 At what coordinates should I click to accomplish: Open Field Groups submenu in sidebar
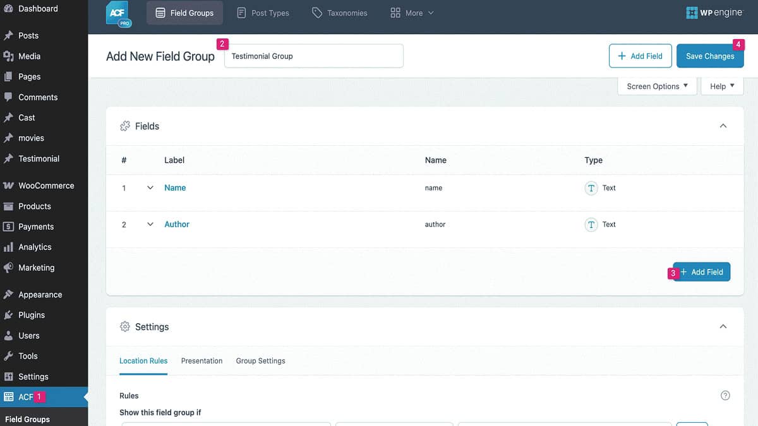(x=27, y=419)
